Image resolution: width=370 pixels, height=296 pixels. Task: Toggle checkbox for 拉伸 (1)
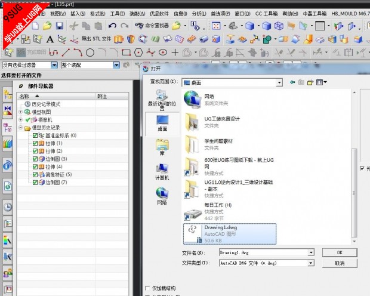click(x=35, y=143)
